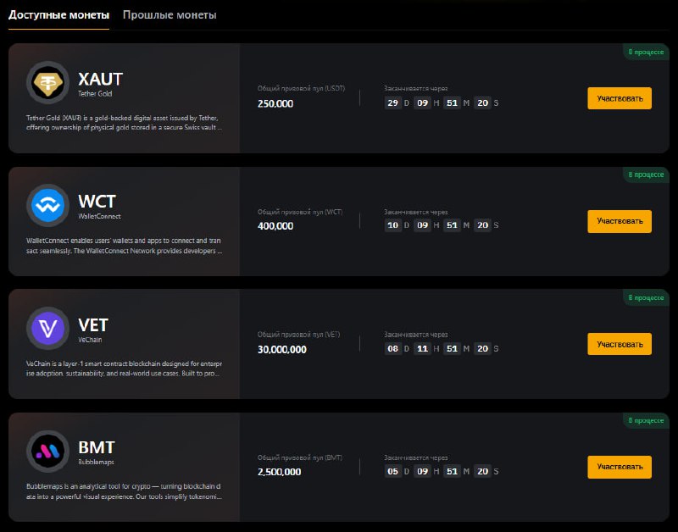
Task: Click the VET VeChain coin icon
Action: click(x=47, y=328)
